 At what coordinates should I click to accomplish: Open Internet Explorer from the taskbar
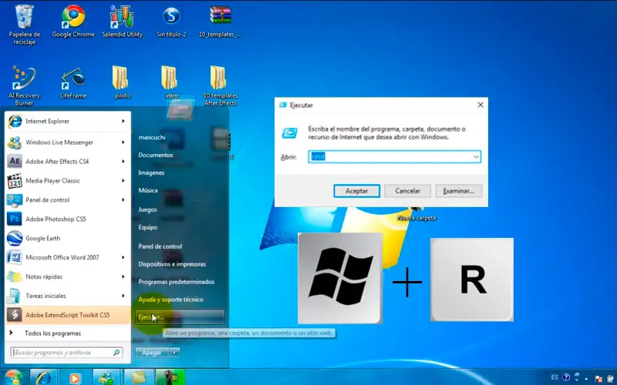click(x=44, y=377)
